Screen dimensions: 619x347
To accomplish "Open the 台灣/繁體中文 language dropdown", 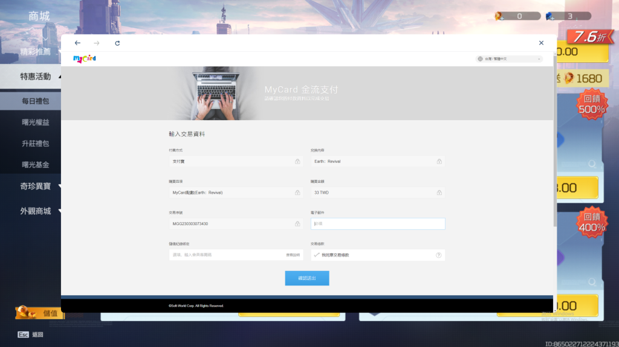I will (509, 59).
